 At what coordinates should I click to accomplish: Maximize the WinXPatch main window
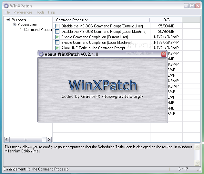tap(192, 6)
